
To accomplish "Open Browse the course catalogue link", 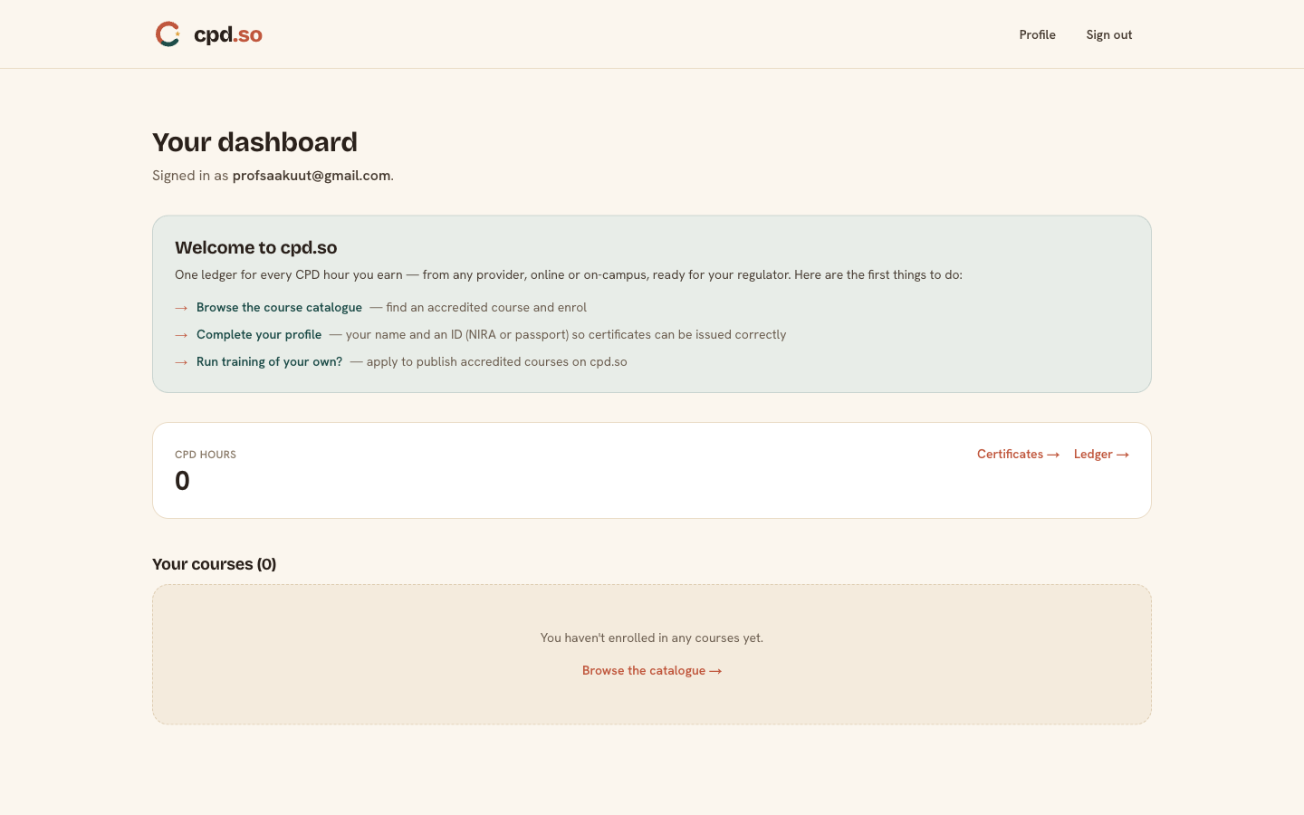I will 279,308.
